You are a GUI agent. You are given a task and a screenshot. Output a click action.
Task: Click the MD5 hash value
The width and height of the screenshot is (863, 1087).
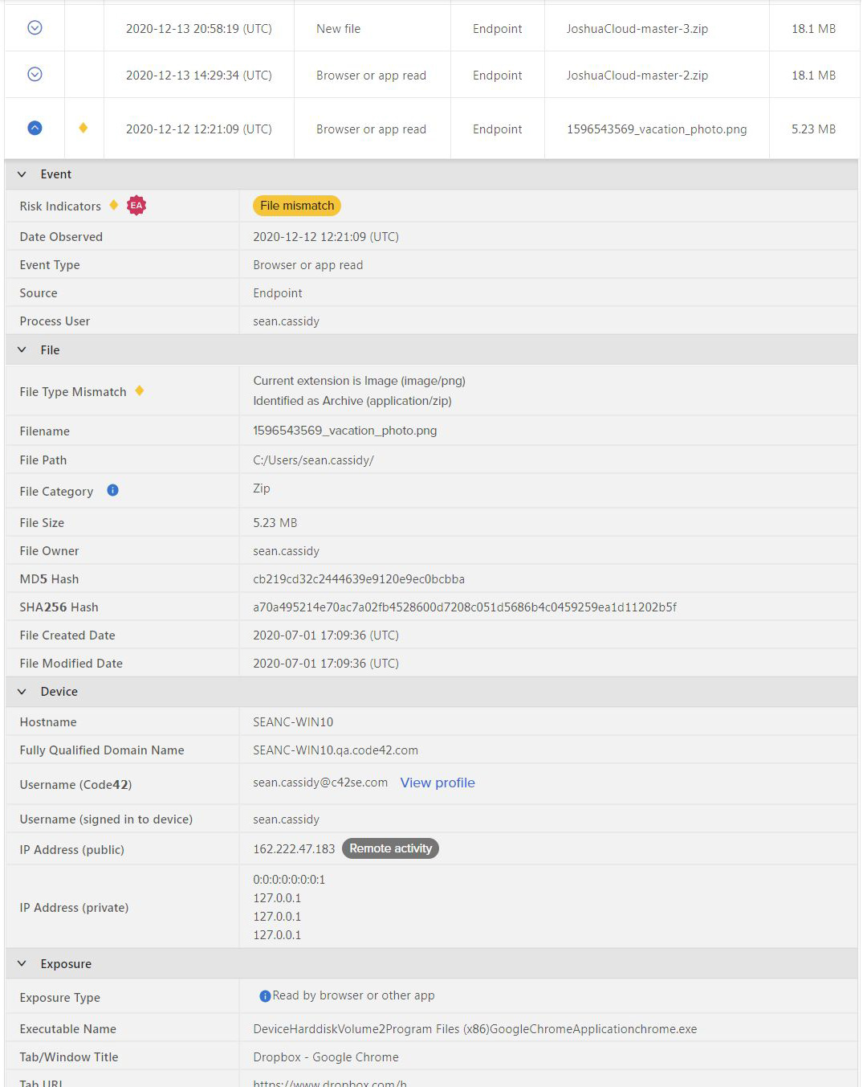(x=358, y=579)
